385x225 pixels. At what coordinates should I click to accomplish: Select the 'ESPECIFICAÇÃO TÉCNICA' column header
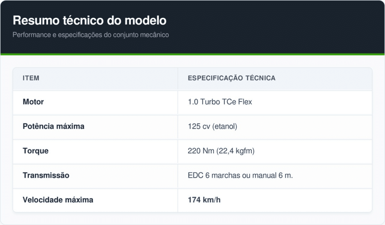232,78
